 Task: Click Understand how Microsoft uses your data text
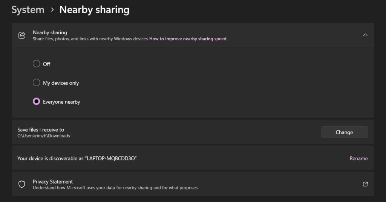(x=115, y=188)
